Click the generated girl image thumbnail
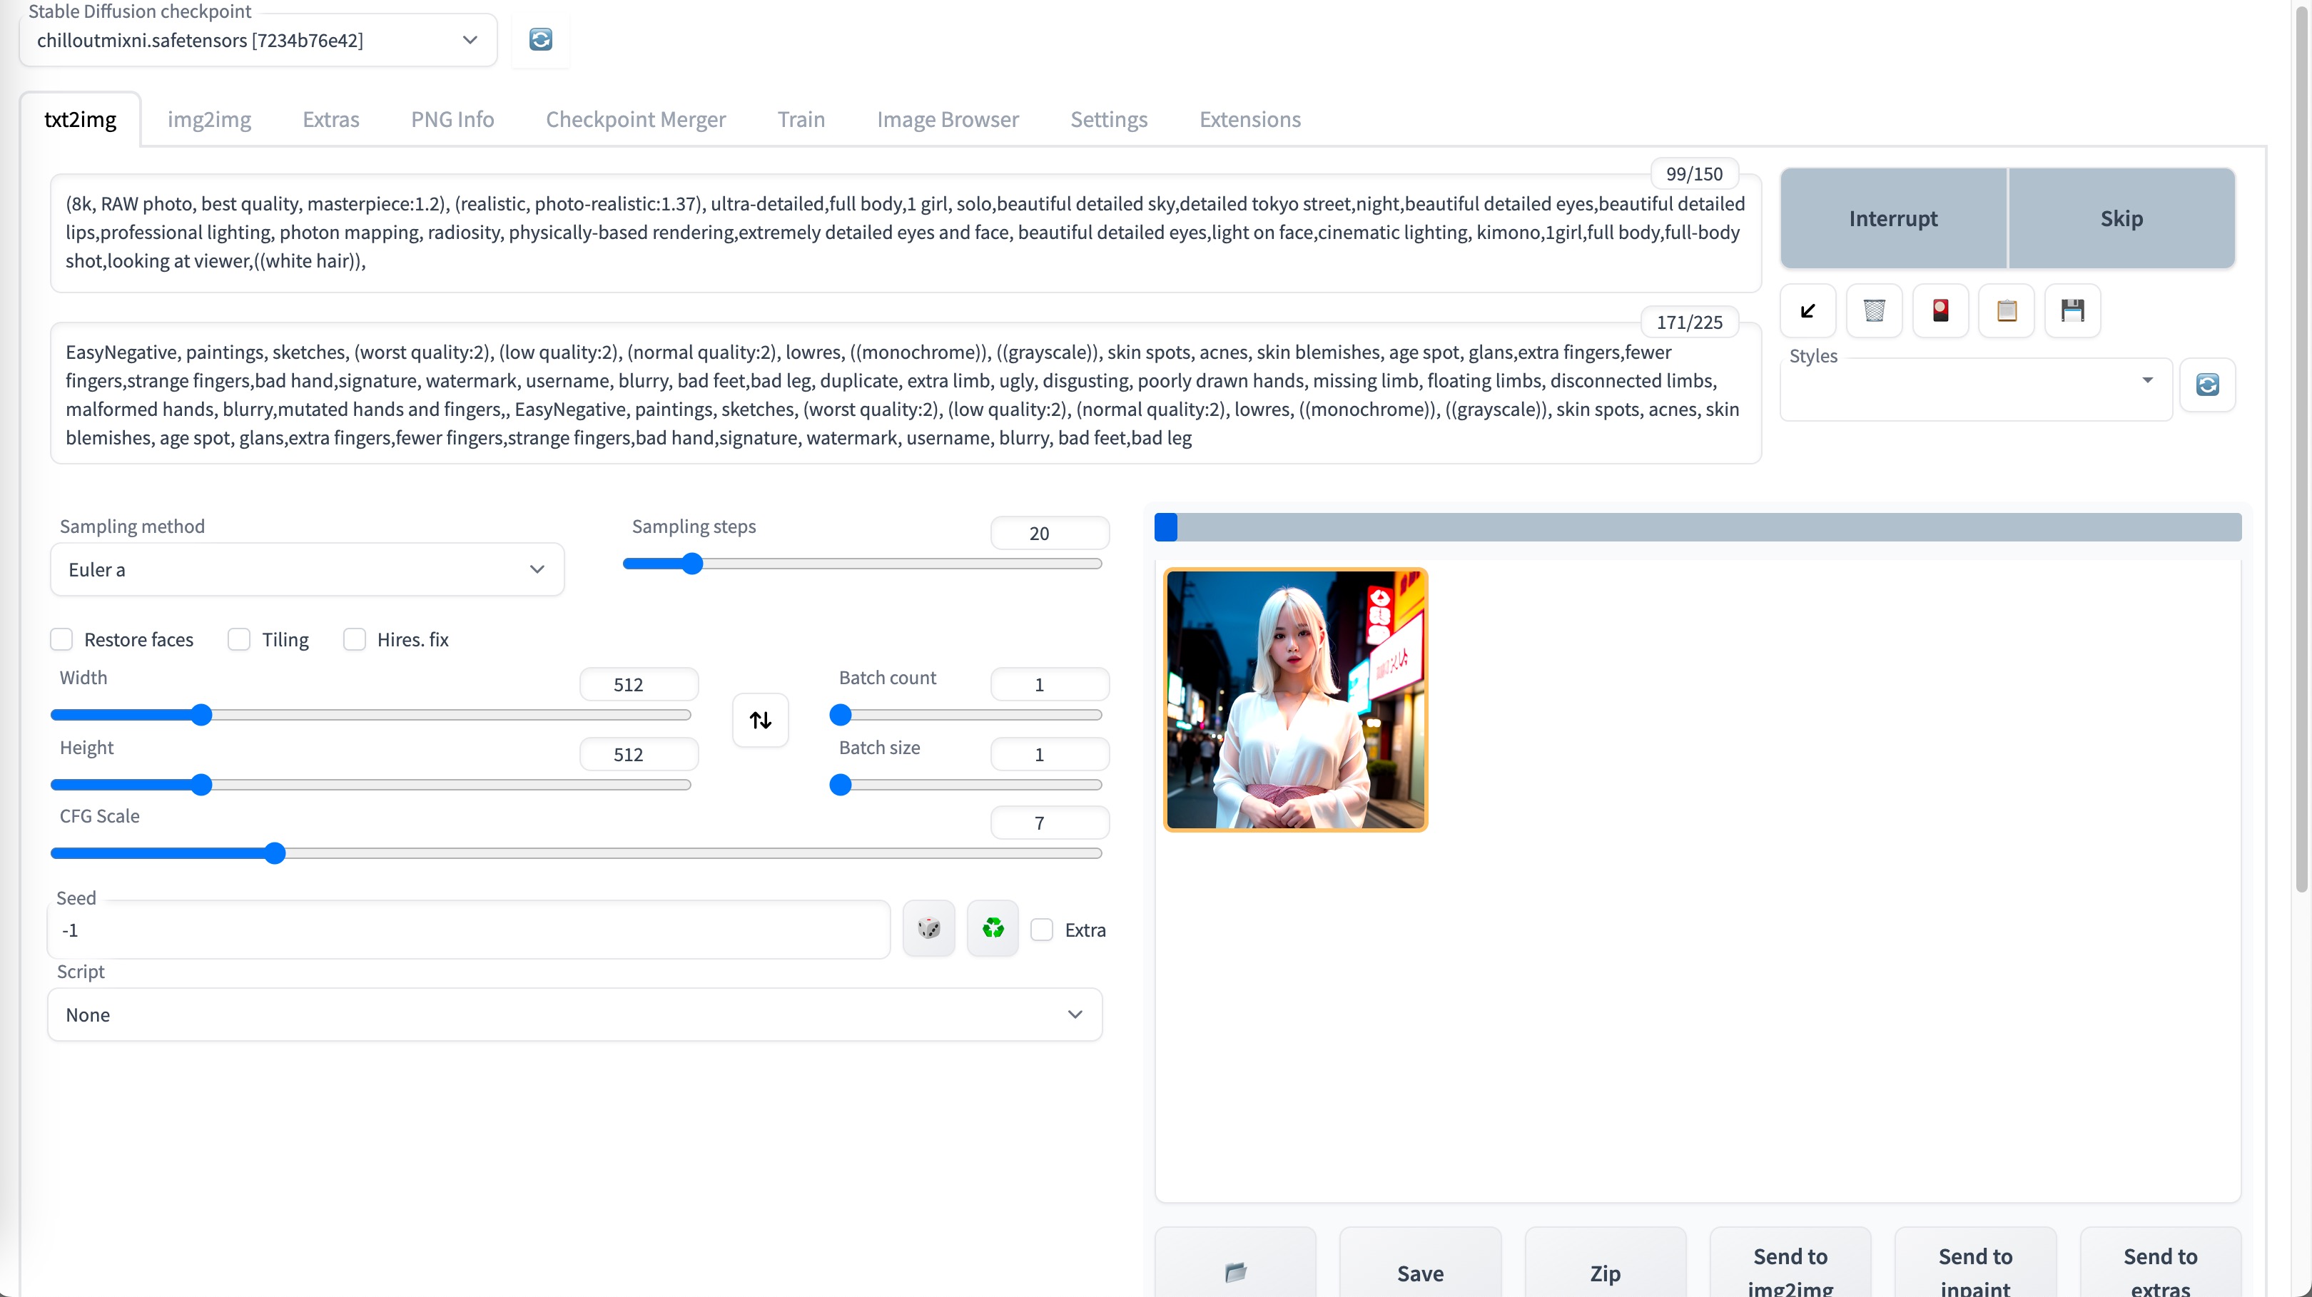2312x1297 pixels. click(x=1295, y=699)
